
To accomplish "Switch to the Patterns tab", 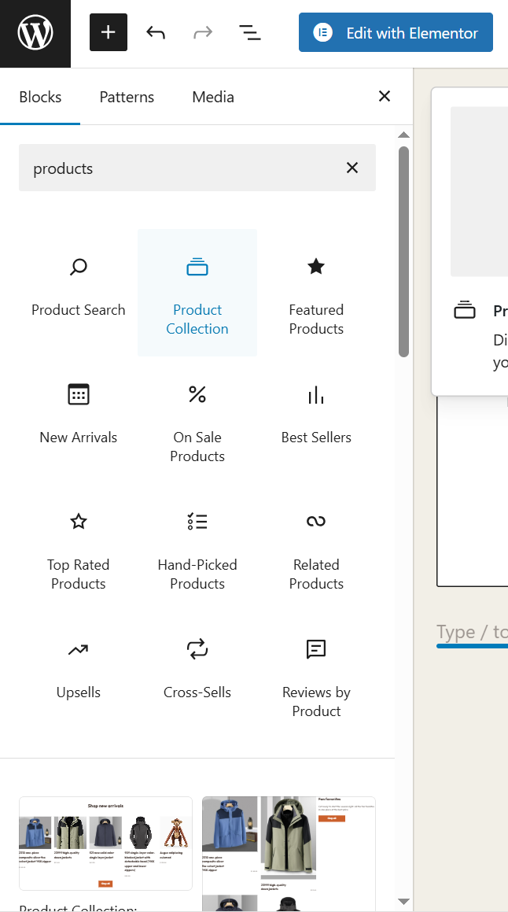I will click(x=127, y=97).
